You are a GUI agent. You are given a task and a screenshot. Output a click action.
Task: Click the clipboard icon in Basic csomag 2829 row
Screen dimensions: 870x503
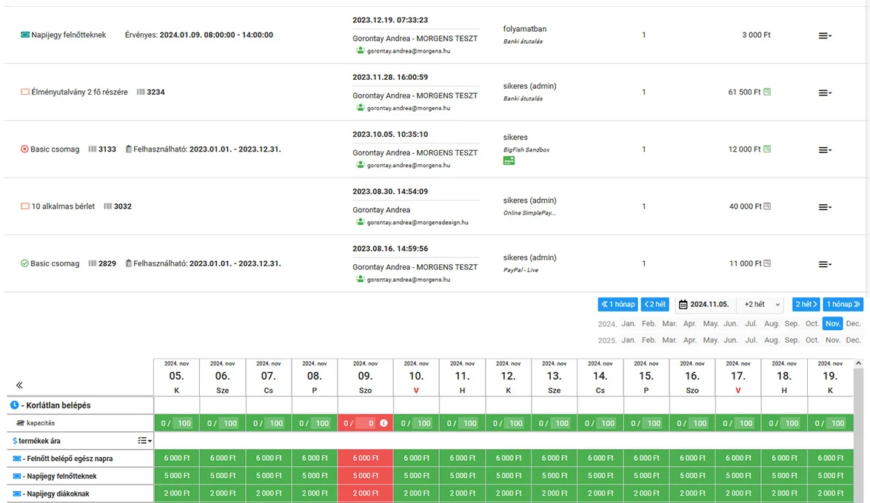click(128, 263)
